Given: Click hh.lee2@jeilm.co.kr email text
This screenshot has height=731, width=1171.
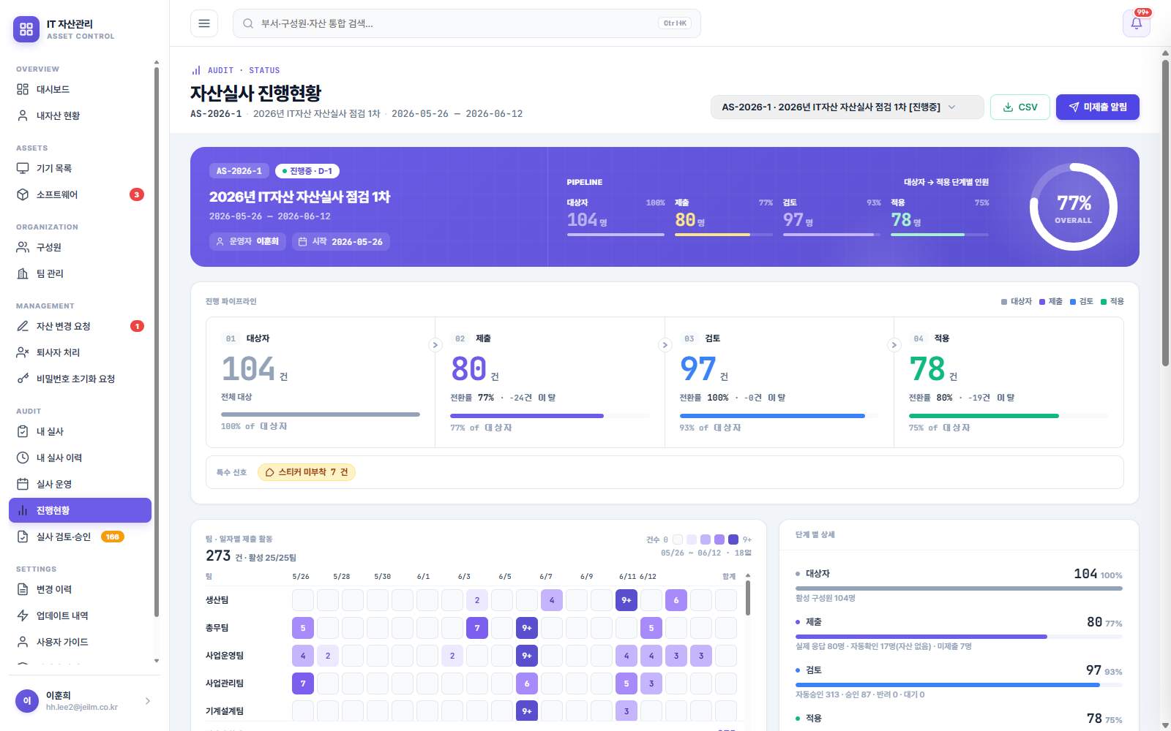Looking at the screenshot, I should (x=82, y=707).
